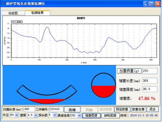Open 数据处理 data processing
Image resolution: width=162 pixels, height=122 pixels.
(x=138, y=109)
